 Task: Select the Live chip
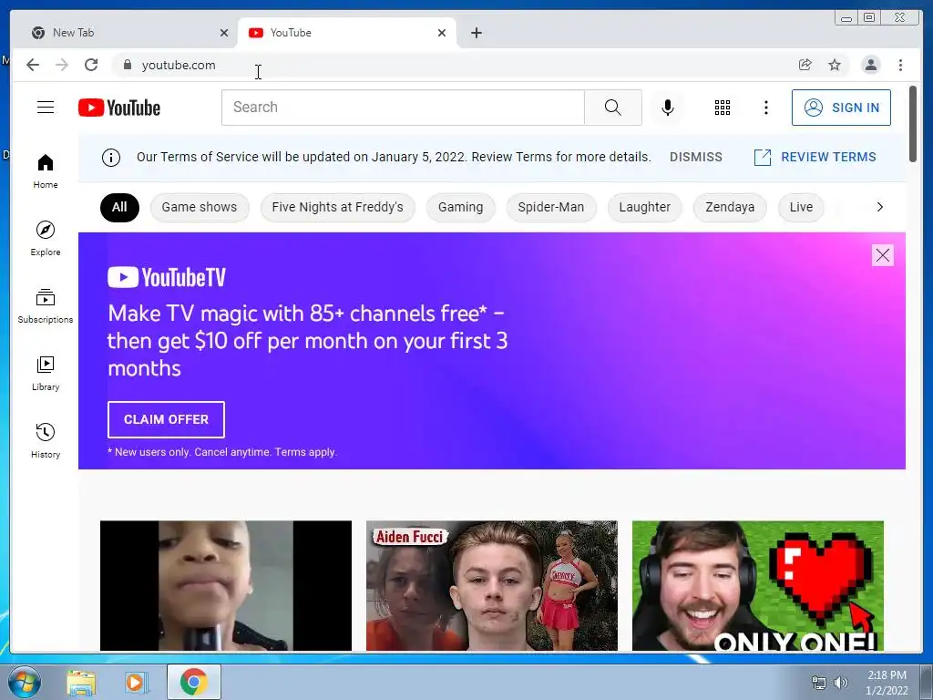pos(801,207)
